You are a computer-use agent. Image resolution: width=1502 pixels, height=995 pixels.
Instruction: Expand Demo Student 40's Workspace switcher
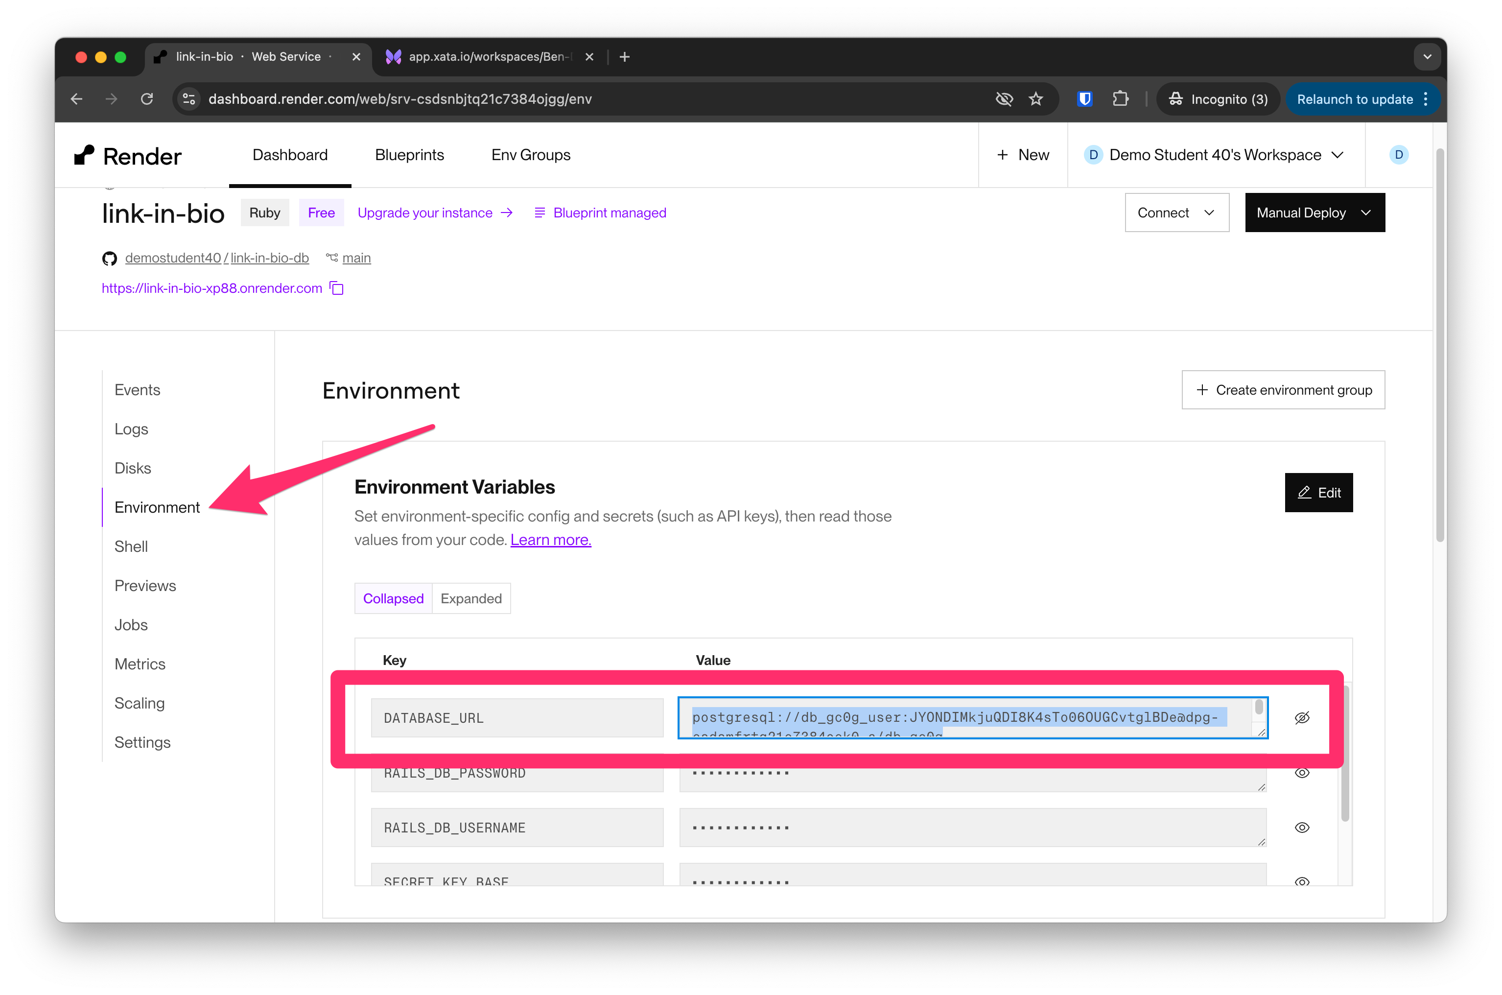point(1215,155)
